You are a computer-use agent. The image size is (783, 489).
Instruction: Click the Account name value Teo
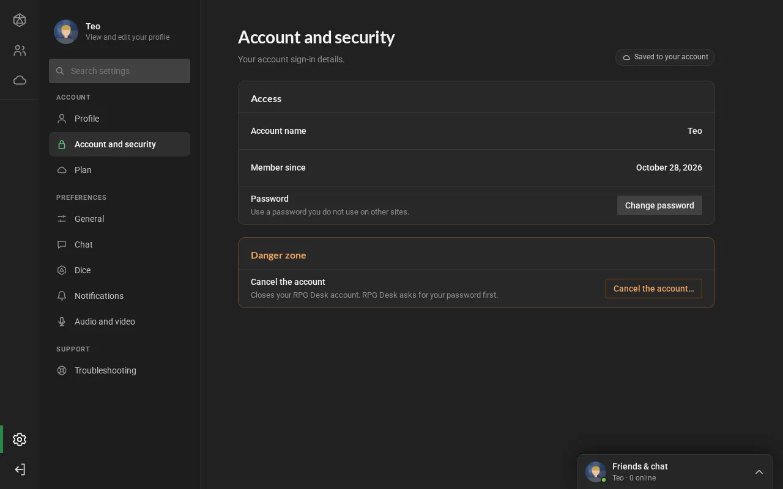click(x=694, y=131)
